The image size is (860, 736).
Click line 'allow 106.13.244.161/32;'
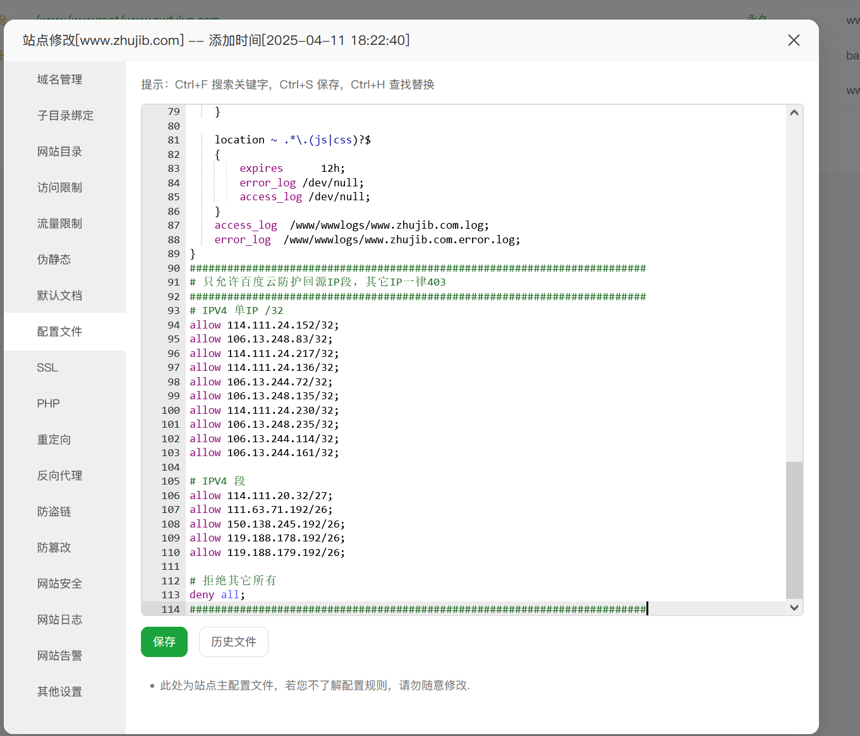pyautogui.click(x=264, y=453)
